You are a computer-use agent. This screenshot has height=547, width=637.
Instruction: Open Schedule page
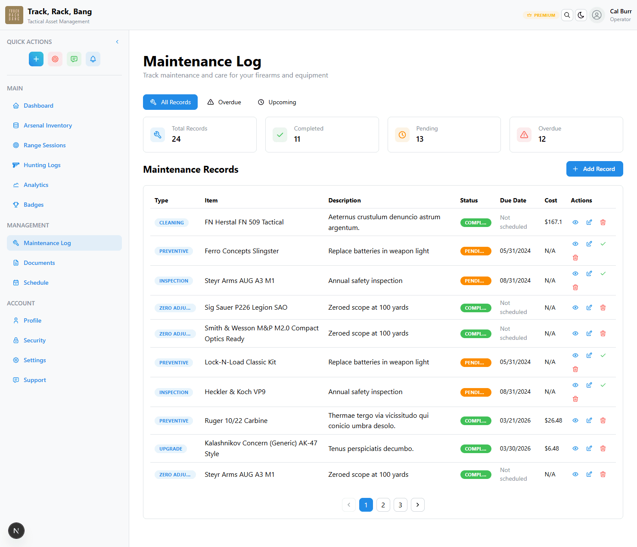64,283
